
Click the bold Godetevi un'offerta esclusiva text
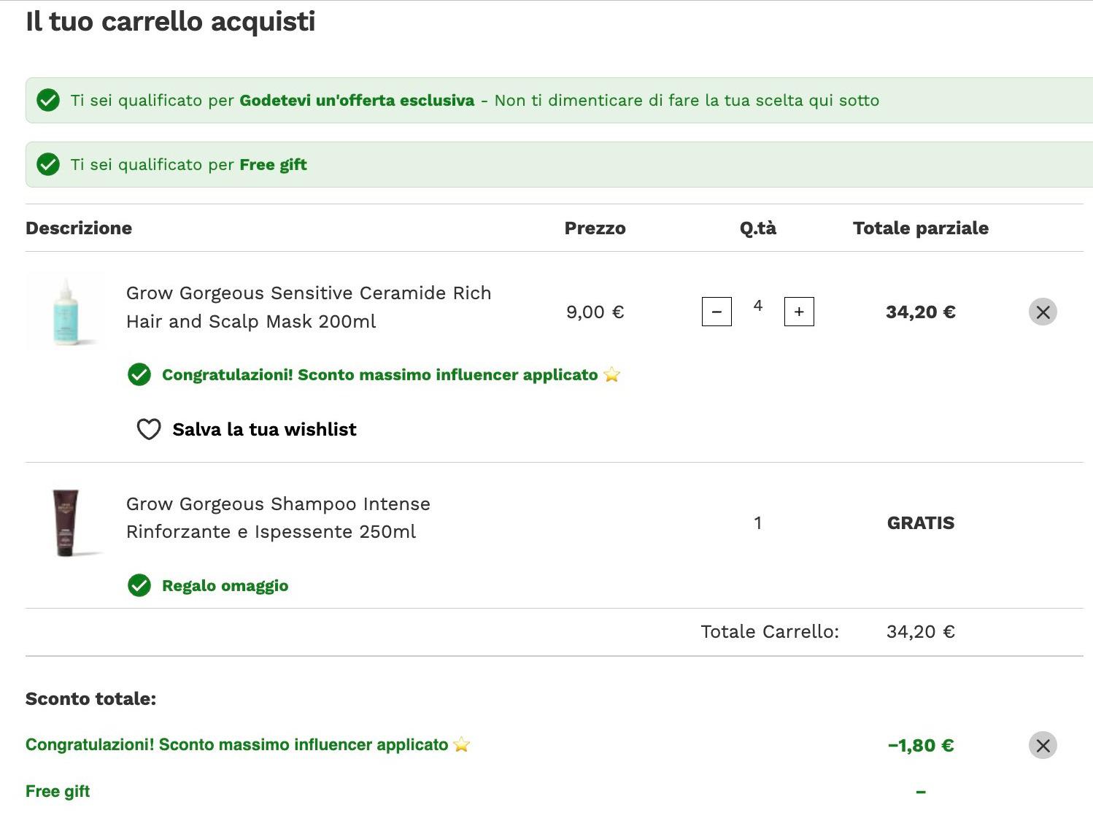tap(357, 100)
